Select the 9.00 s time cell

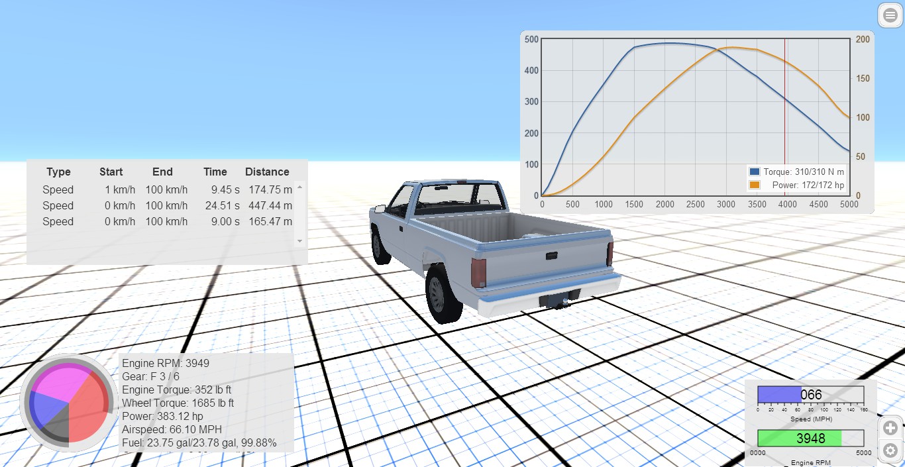tap(225, 221)
